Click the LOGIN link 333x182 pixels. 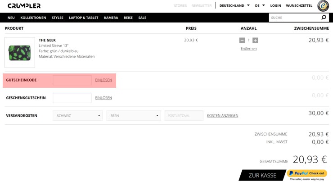(x=275, y=5)
